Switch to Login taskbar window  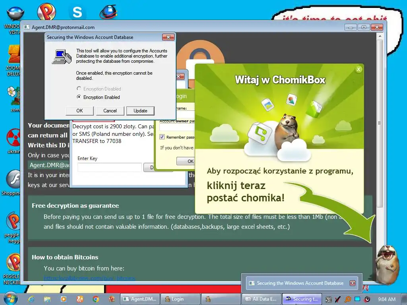tap(180, 299)
